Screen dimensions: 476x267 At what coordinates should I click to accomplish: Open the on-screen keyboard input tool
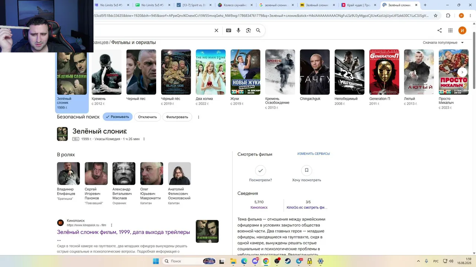(x=229, y=30)
